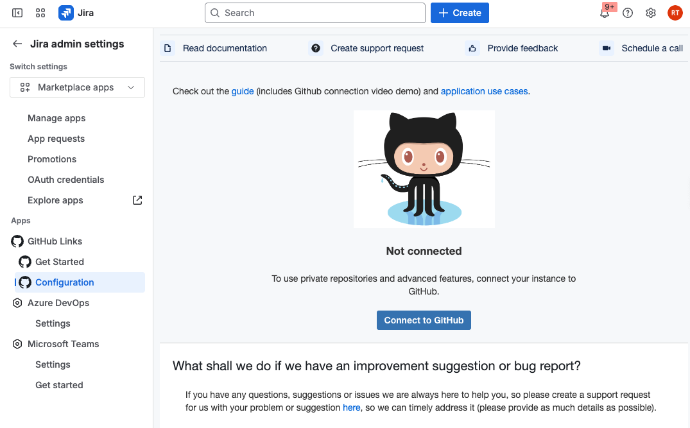This screenshot has width=690, height=428.
Task: Open Manage apps in the sidebar
Action: click(56, 118)
